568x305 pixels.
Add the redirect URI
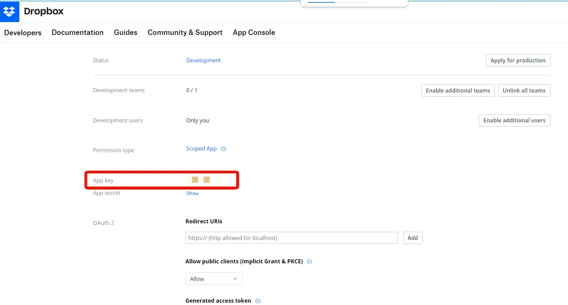coord(413,238)
